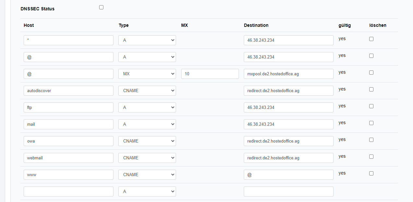This screenshot has width=413, height=202.
Task: Click the empty Destination field in new row
Action: click(x=288, y=191)
